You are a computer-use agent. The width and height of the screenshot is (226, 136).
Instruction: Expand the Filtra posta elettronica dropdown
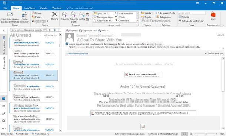coord(192,21)
